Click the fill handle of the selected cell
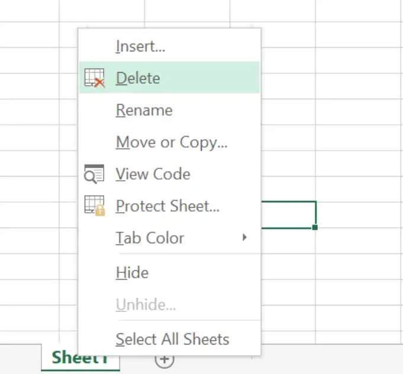This screenshot has width=403, height=374. (x=315, y=227)
